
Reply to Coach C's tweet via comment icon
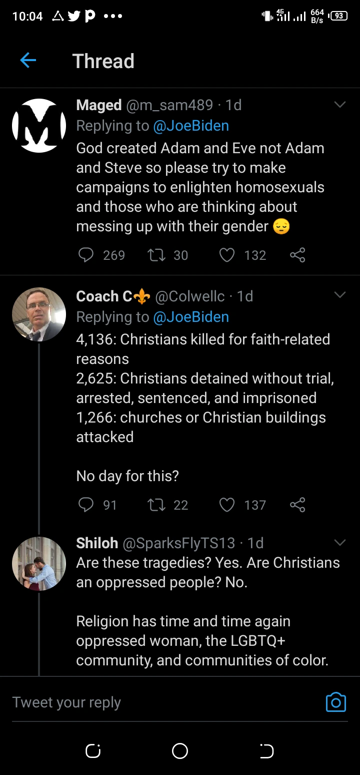tap(86, 505)
